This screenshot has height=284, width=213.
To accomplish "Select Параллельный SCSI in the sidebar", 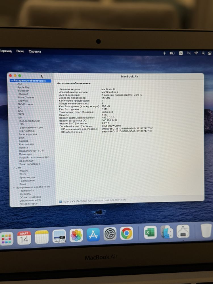I will pos(31,151).
